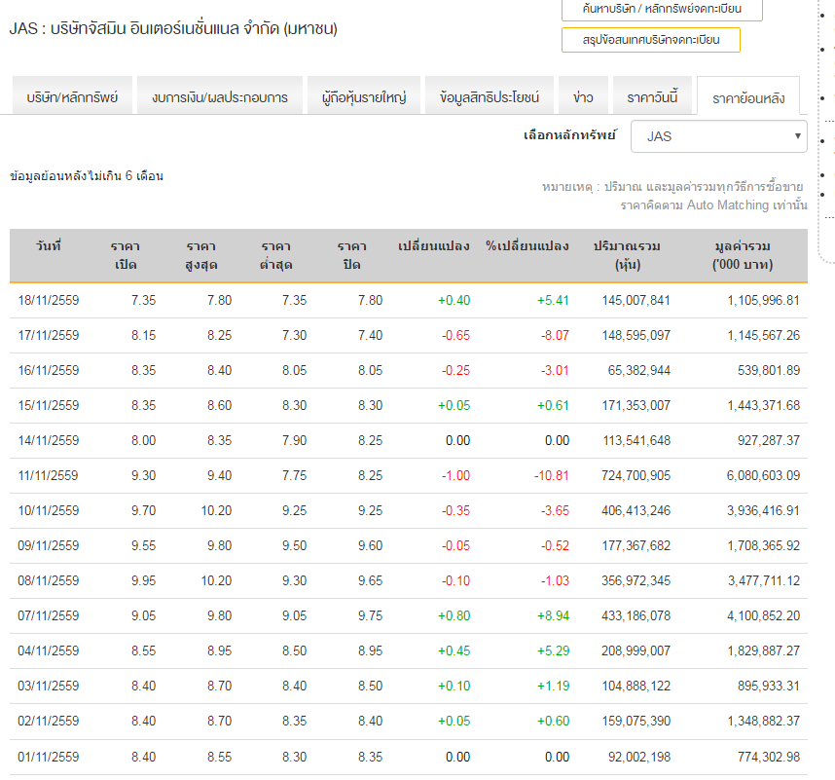
Task: Go to the ข่าว tab
Action: point(584,97)
